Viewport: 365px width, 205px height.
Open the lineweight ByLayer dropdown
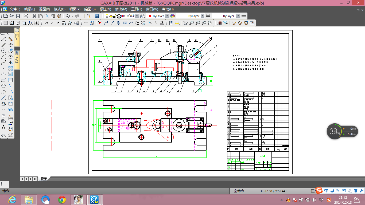[238, 16]
